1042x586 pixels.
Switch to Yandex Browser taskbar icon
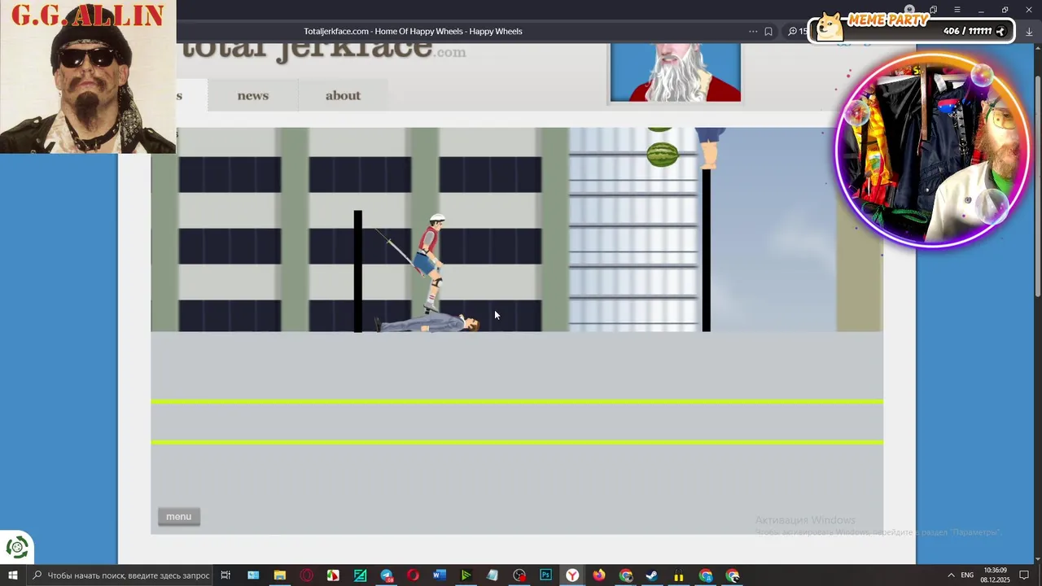tap(572, 575)
